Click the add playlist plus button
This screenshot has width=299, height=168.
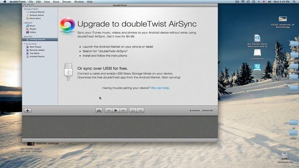[x=28, y=111]
